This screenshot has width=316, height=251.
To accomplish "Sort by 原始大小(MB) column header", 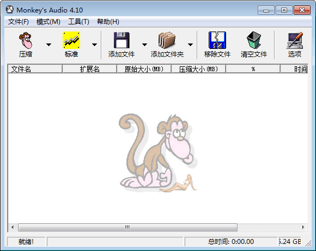I will click(144, 69).
